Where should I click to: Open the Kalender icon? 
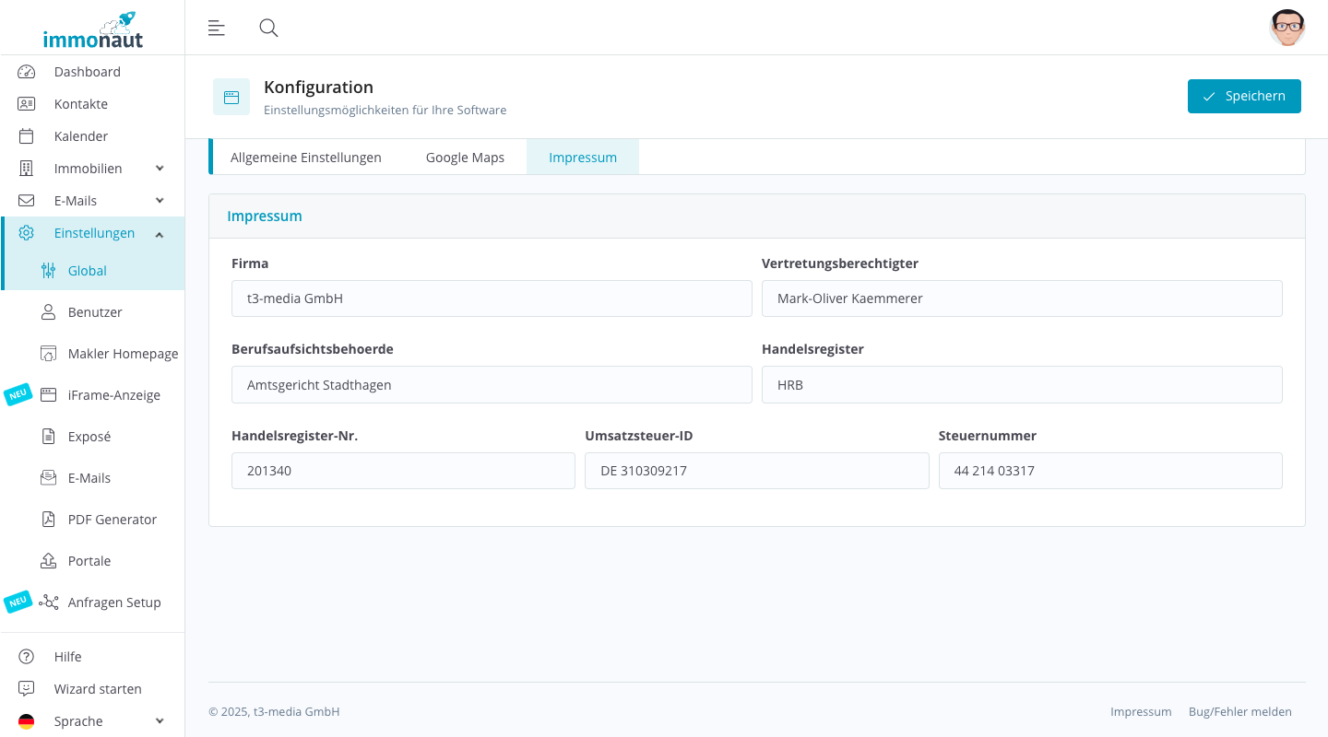tap(26, 135)
